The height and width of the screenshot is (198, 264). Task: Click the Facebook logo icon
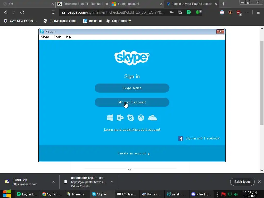[x=181, y=138]
